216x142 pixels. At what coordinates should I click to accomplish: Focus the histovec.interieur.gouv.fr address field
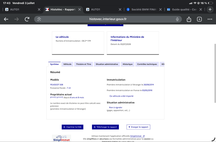tap(108, 19)
